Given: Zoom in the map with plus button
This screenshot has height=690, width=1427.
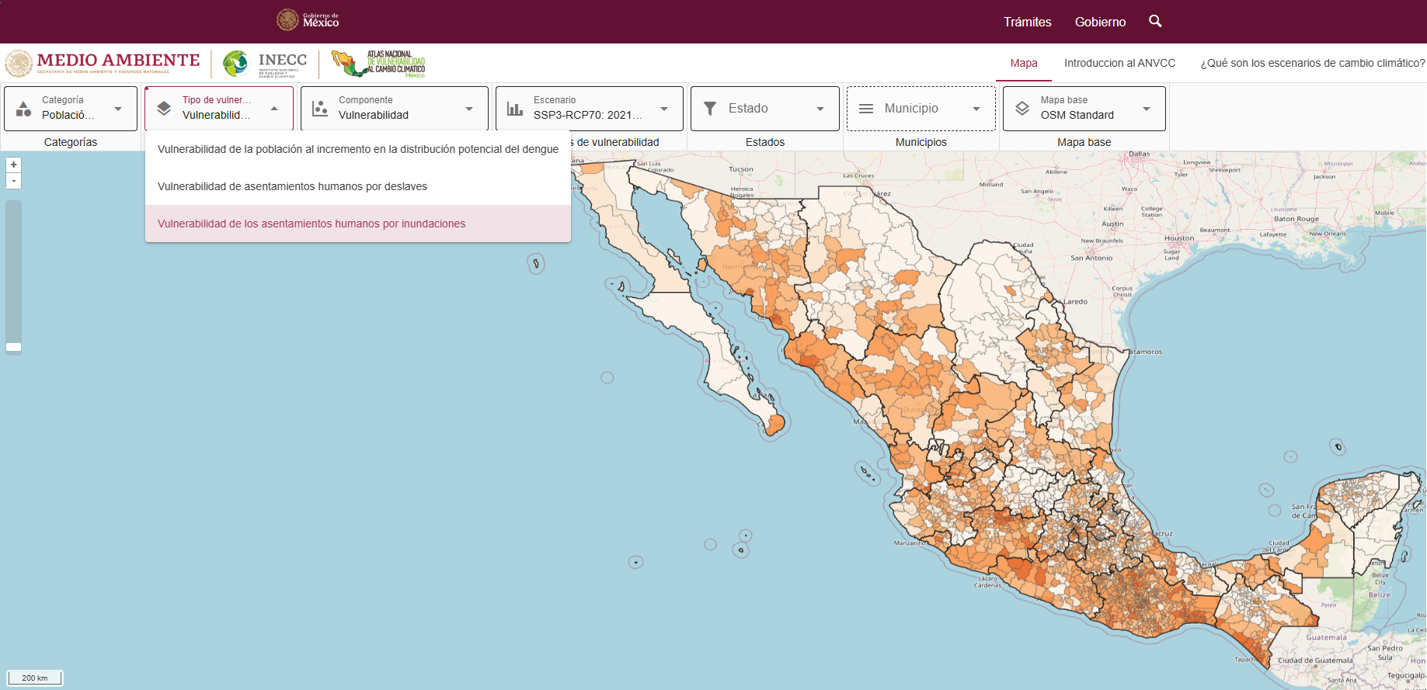Looking at the screenshot, I should click(x=13, y=165).
